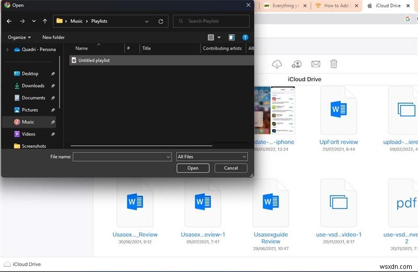
Task: Click the Music breadcrumb in address bar
Action: click(x=76, y=21)
